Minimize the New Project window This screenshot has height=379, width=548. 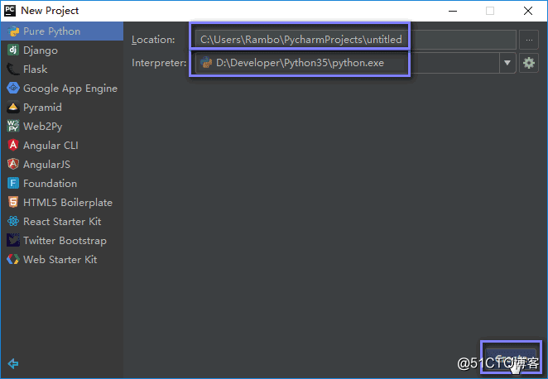[x=453, y=11]
